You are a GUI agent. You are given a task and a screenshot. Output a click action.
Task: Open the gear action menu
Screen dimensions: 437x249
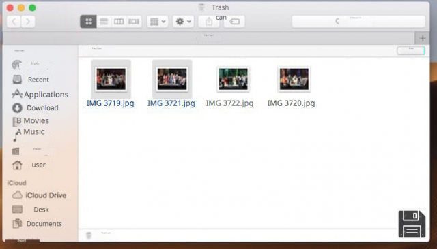pos(183,21)
